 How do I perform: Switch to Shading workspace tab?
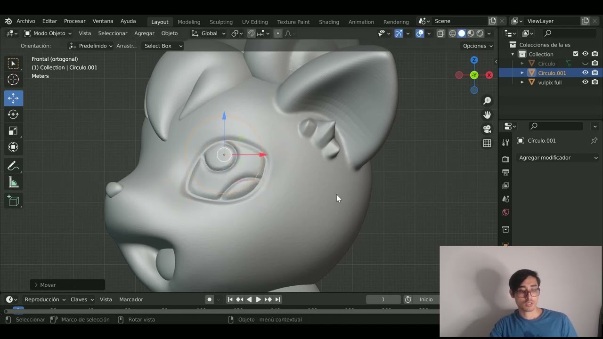coord(329,22)
